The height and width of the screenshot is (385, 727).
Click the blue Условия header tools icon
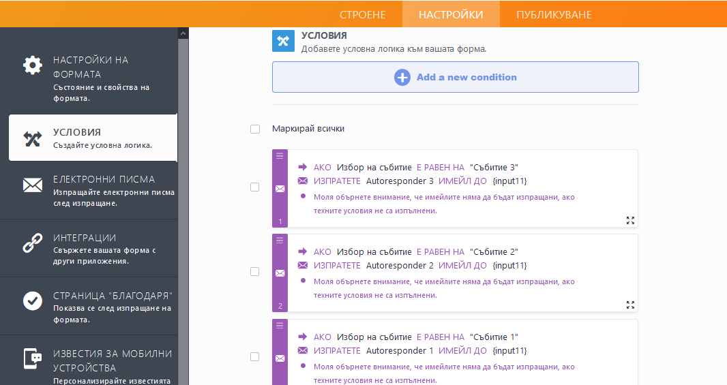[283, 41]
